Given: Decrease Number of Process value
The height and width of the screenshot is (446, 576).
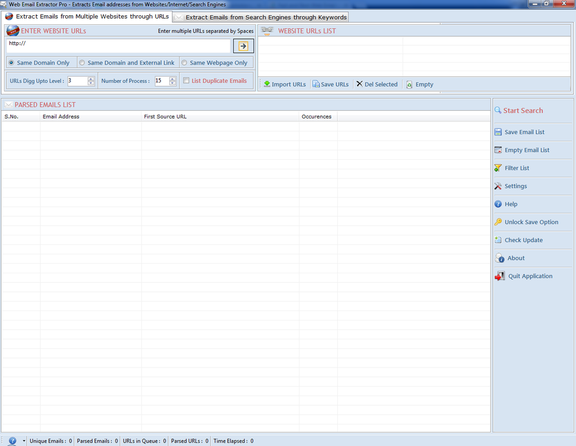Looking at the screenshot, I should pyautogui.click(x=173, y=83).
